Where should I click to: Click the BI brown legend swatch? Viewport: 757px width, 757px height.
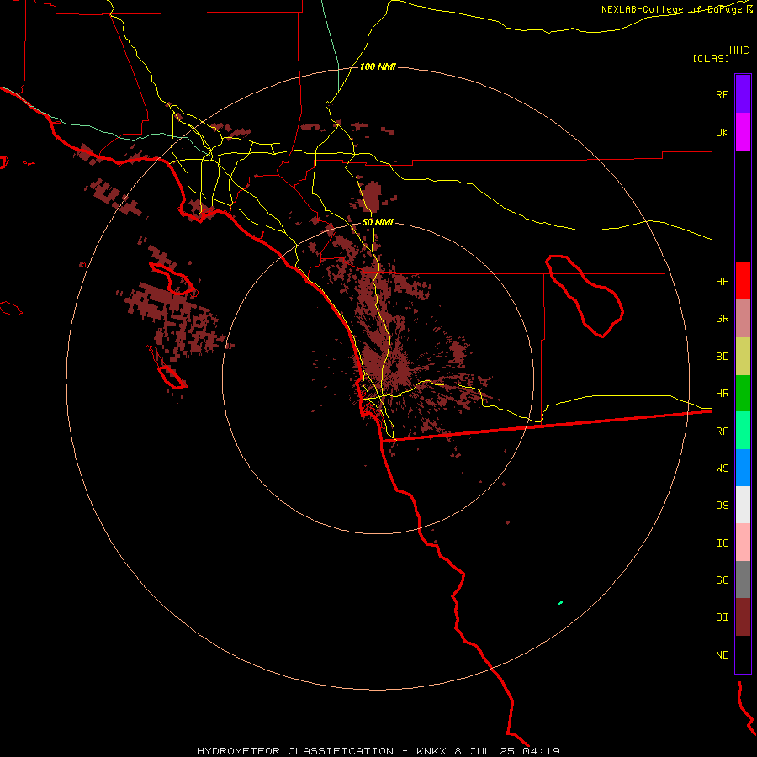pos(743,617)
